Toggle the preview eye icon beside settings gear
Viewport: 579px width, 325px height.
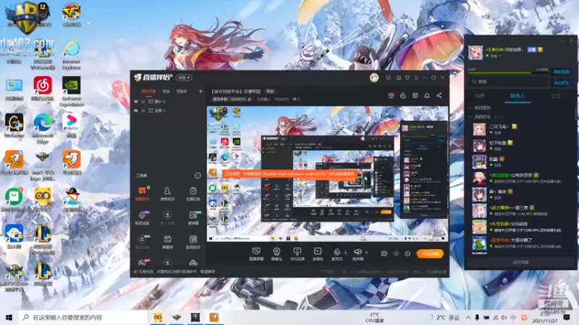396,253
